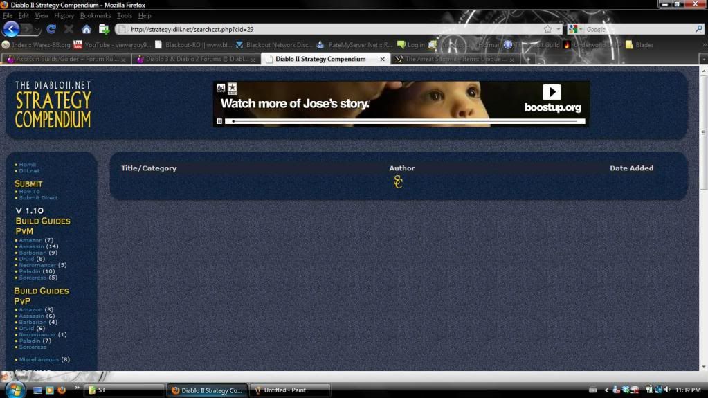Show more bookmarks with the chevron

click(x=704, y=45)
